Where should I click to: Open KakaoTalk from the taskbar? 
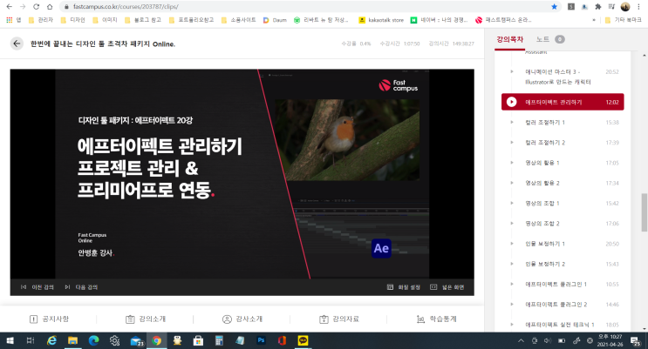303,341
